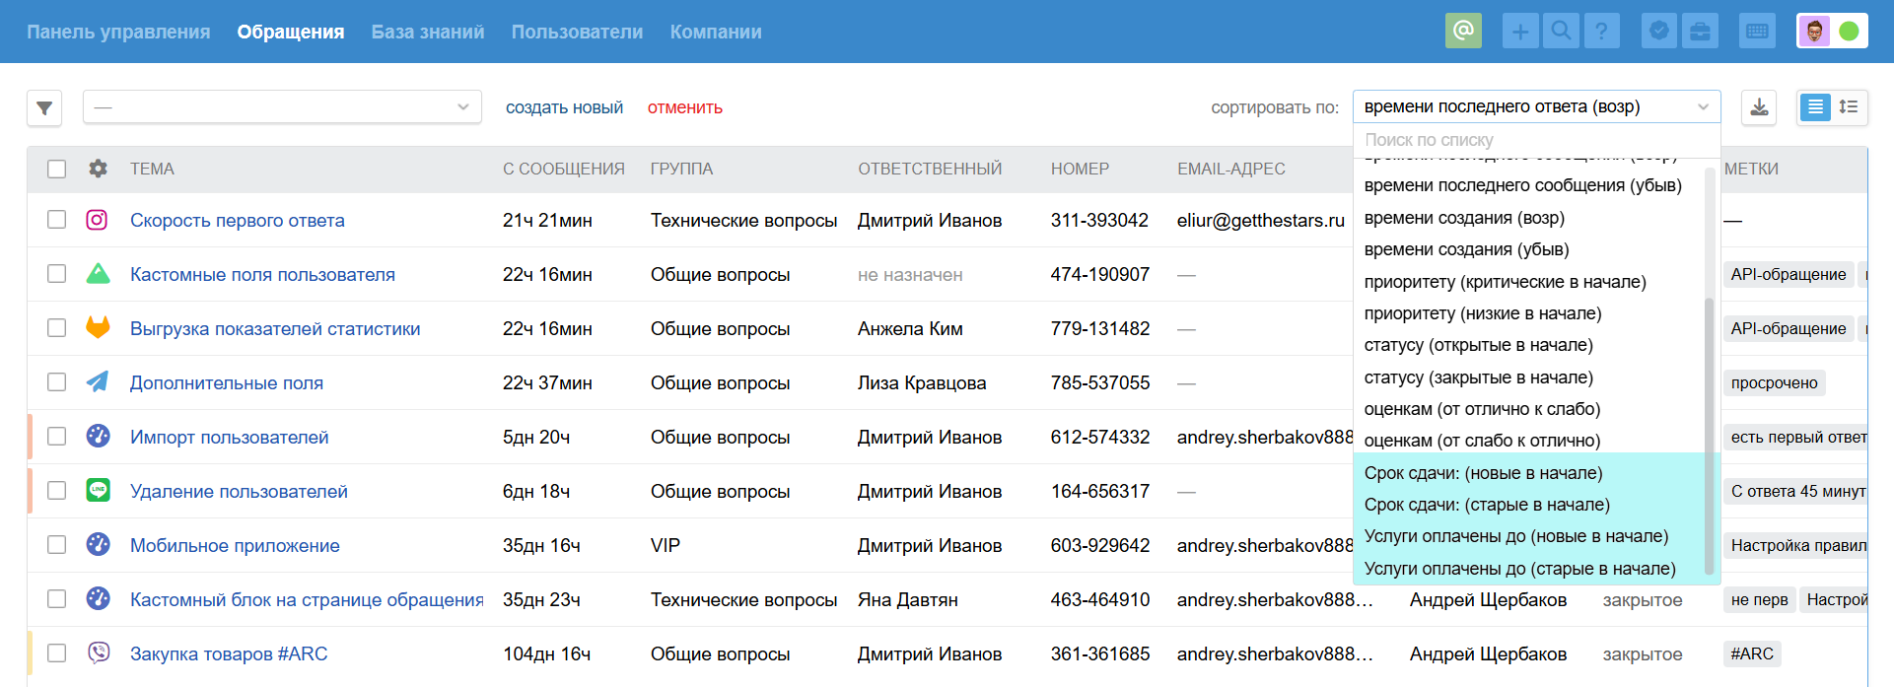
Task: Check the Дополнительные поля row checkbox
Action: (57, 381)
